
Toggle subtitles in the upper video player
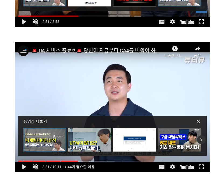[161, 22]
